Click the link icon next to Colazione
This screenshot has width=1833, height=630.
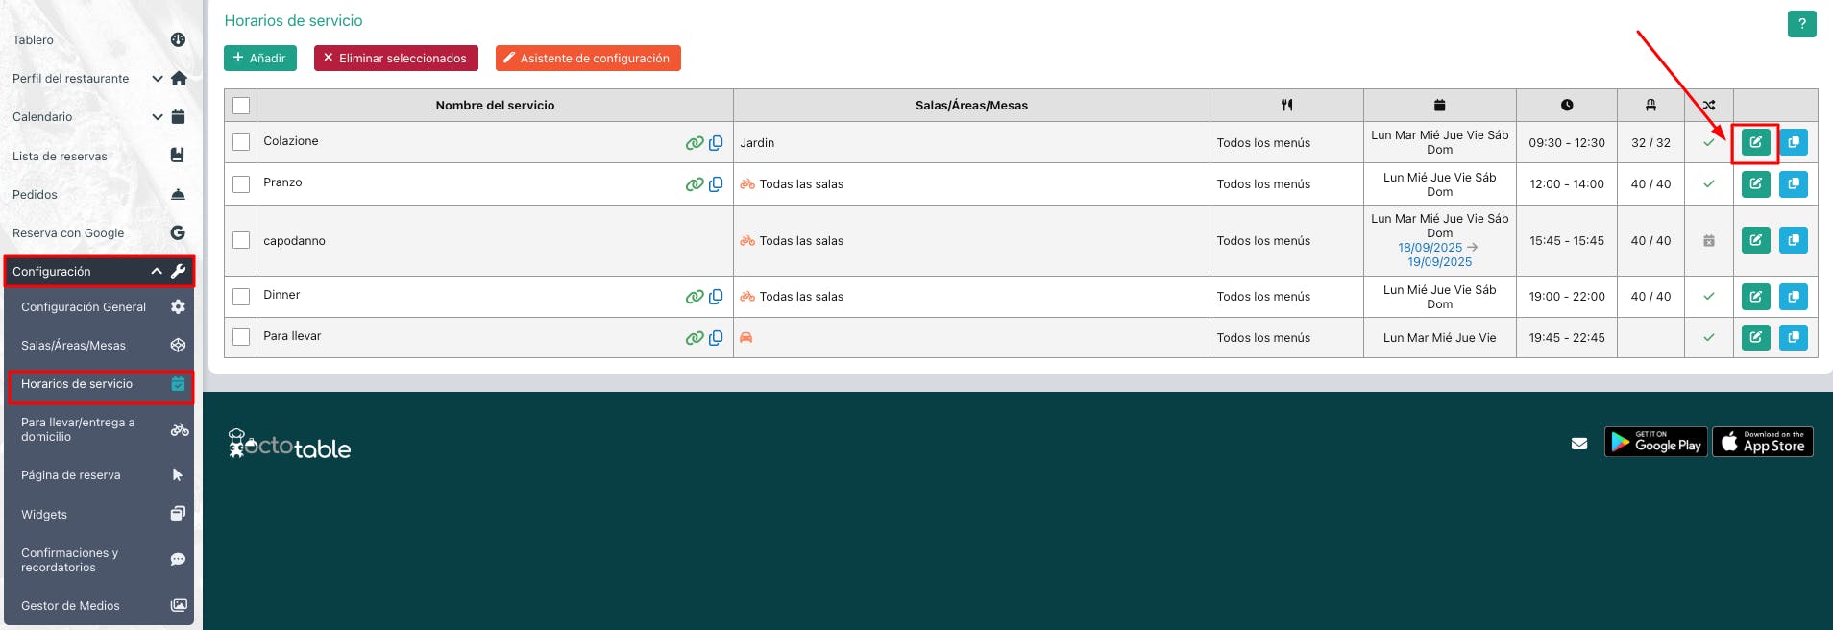point(695,143)
